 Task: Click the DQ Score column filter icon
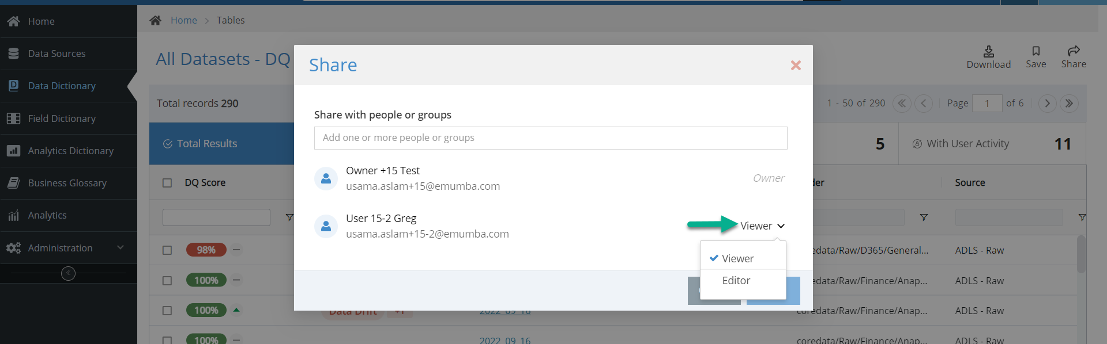click(x=289, y=217)
